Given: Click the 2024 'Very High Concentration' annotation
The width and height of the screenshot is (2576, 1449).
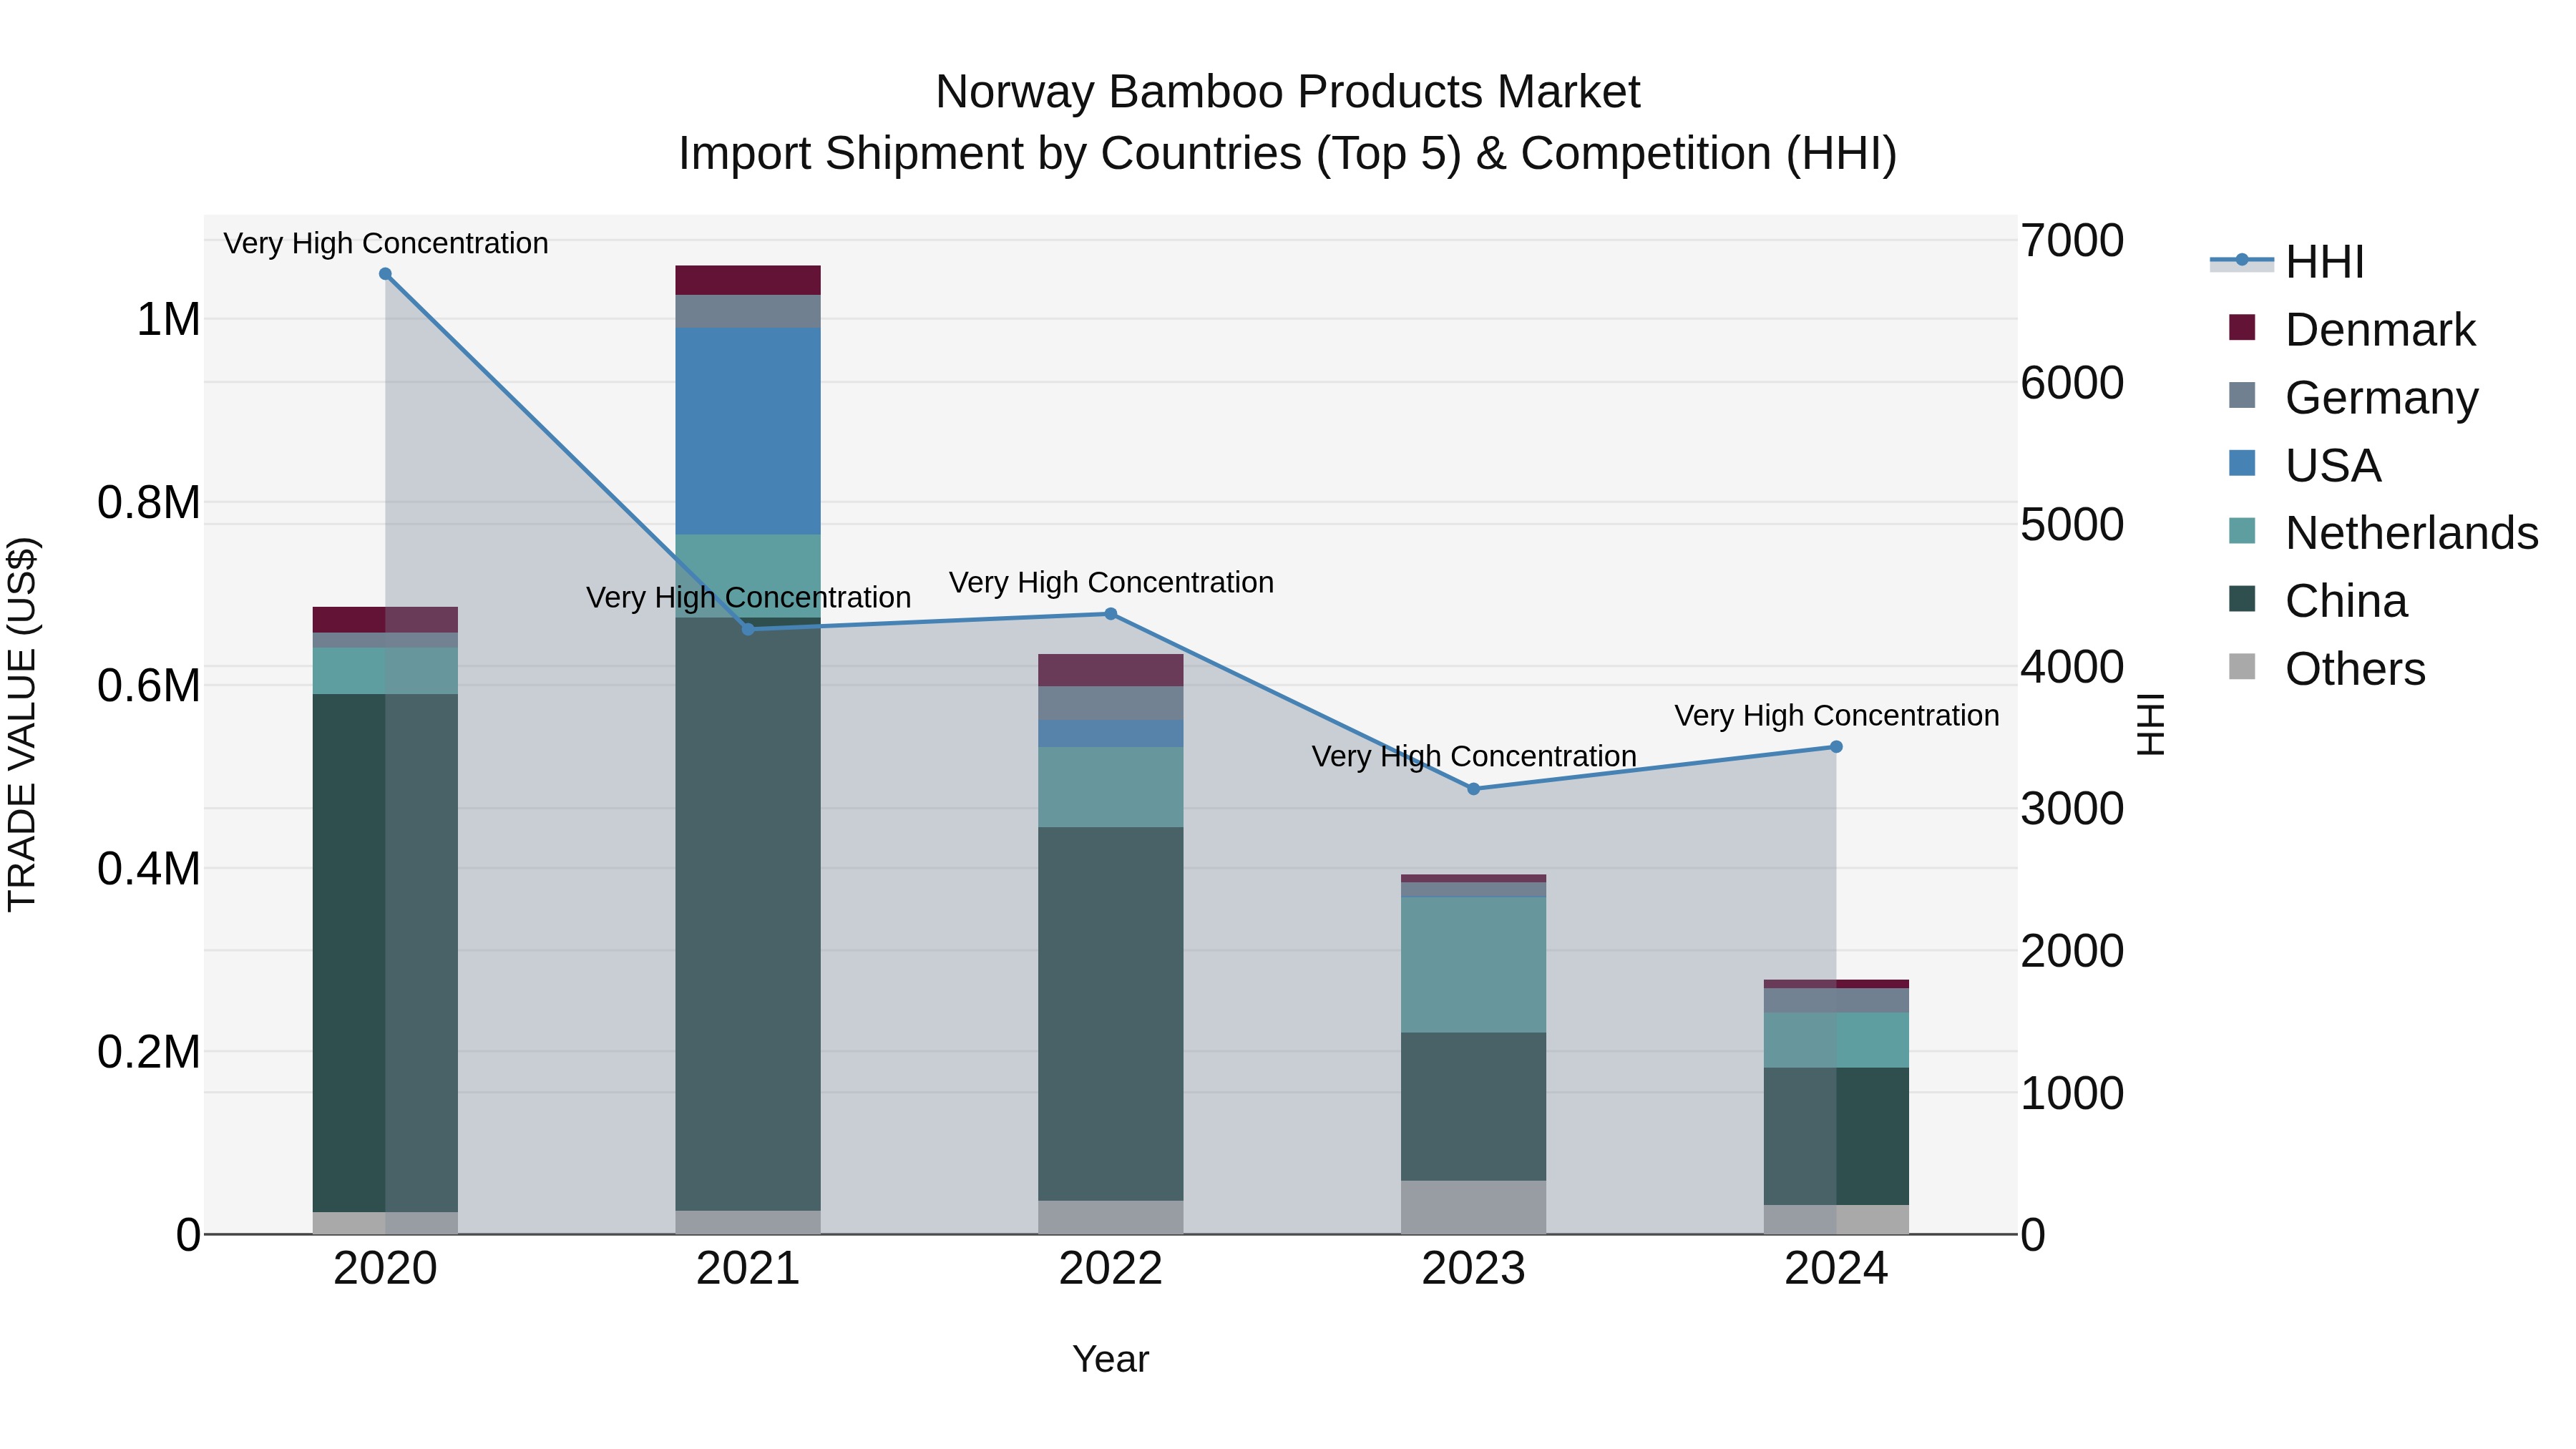Looking at the screenshot, I should [x=1837, y=716].
